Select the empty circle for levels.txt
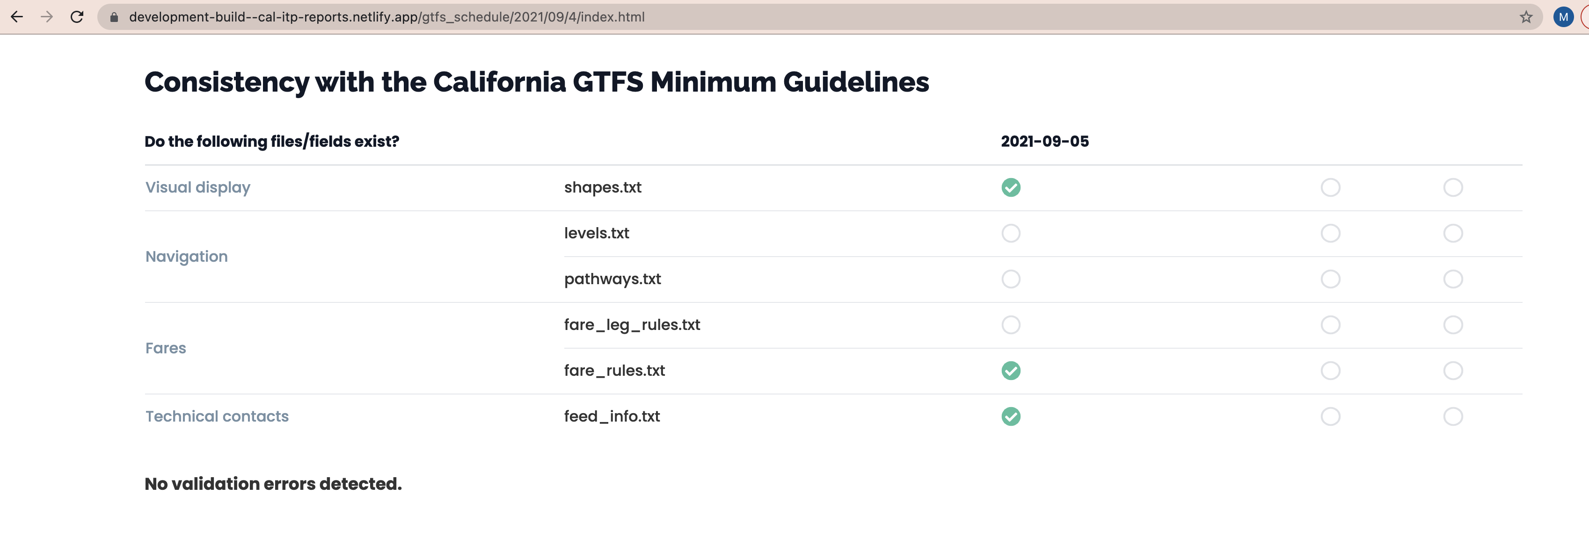The image size is (1589, 559). point(1010,233)
